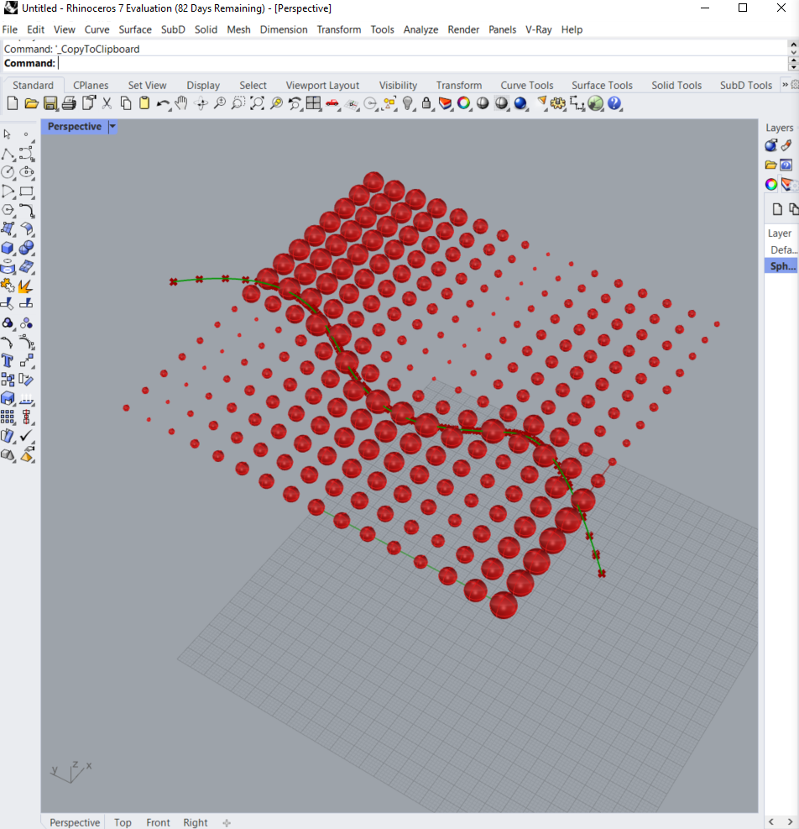Switch to the CPlanes toolbar tab
The image size is (799, 829).
(91, 85)
